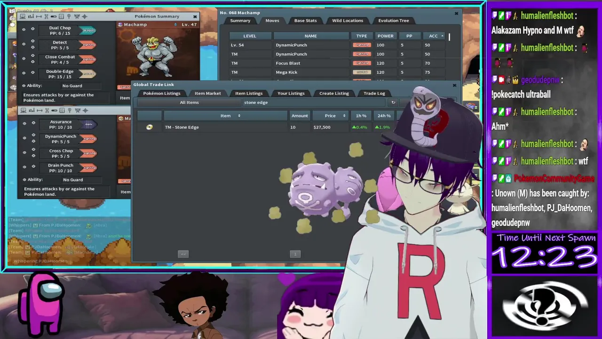Click ribbon medal icon in upper Pokémon Summary toolbar

coord(77,16)
